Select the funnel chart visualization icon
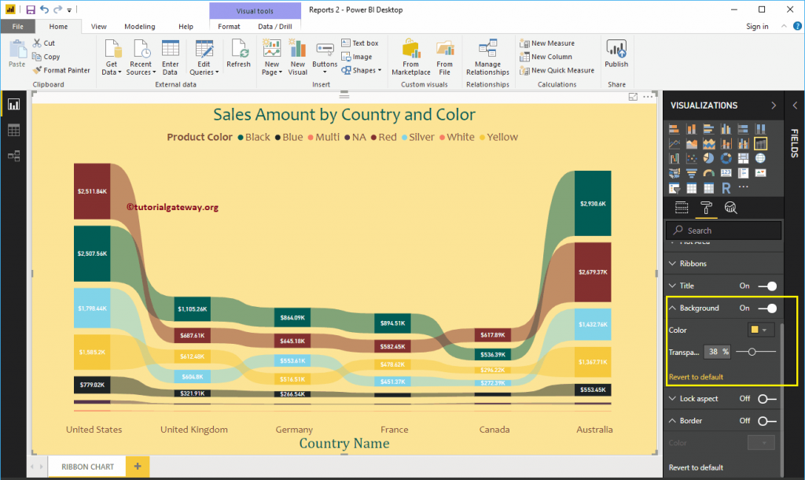 pos(691,172)
